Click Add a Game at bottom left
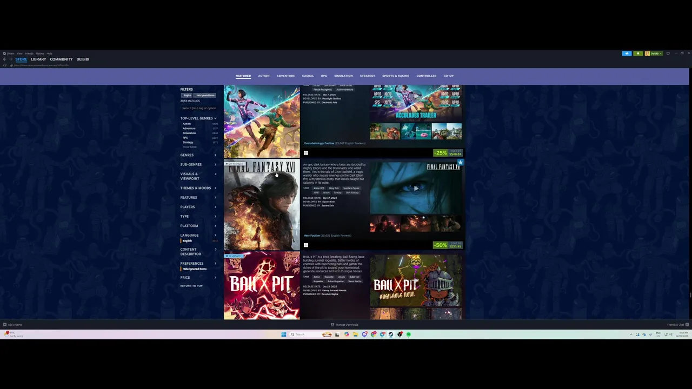Viewport: 692px width, 389px height. [x=12, y=325]
